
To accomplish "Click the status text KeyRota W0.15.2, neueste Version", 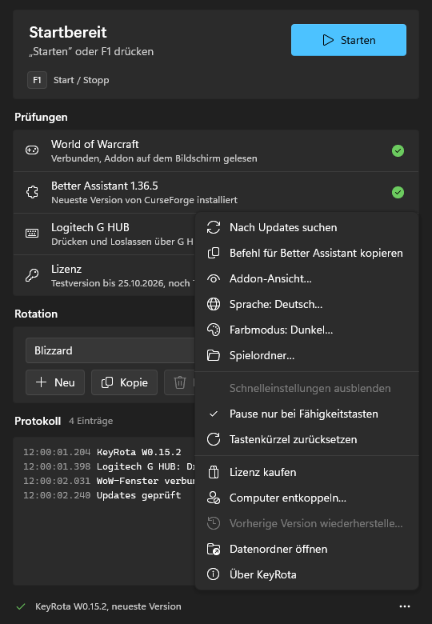I will [108, 606].
